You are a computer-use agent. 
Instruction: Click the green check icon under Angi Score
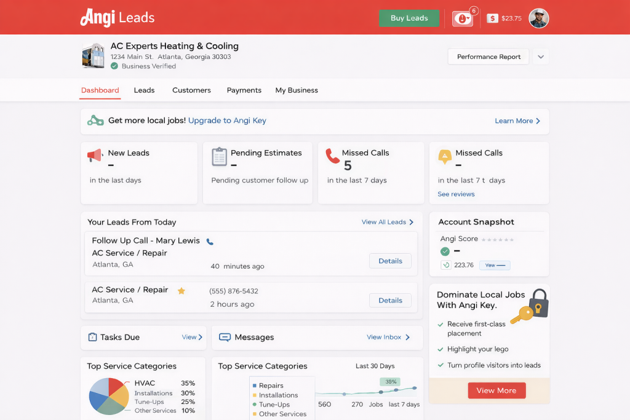click(x=445, y=252)
